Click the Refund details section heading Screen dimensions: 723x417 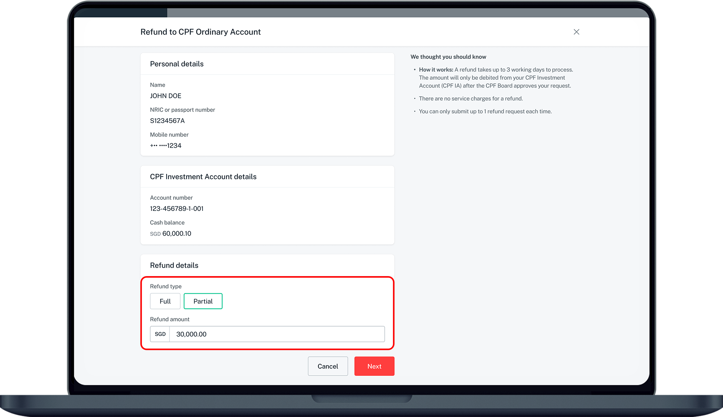[x=174, y=265]
